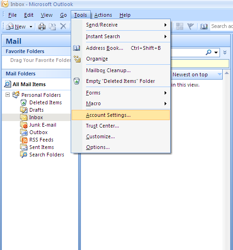Click the Search address books field
Viewport: 233px width, 250px height.
click(x=221, y=27)
